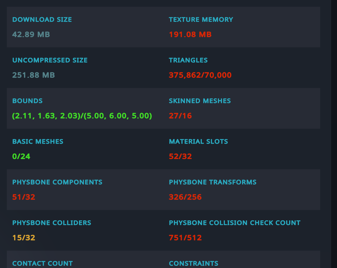Click the Material Slots label
Screen dimensions: 337x268
[x=198, y=142]
